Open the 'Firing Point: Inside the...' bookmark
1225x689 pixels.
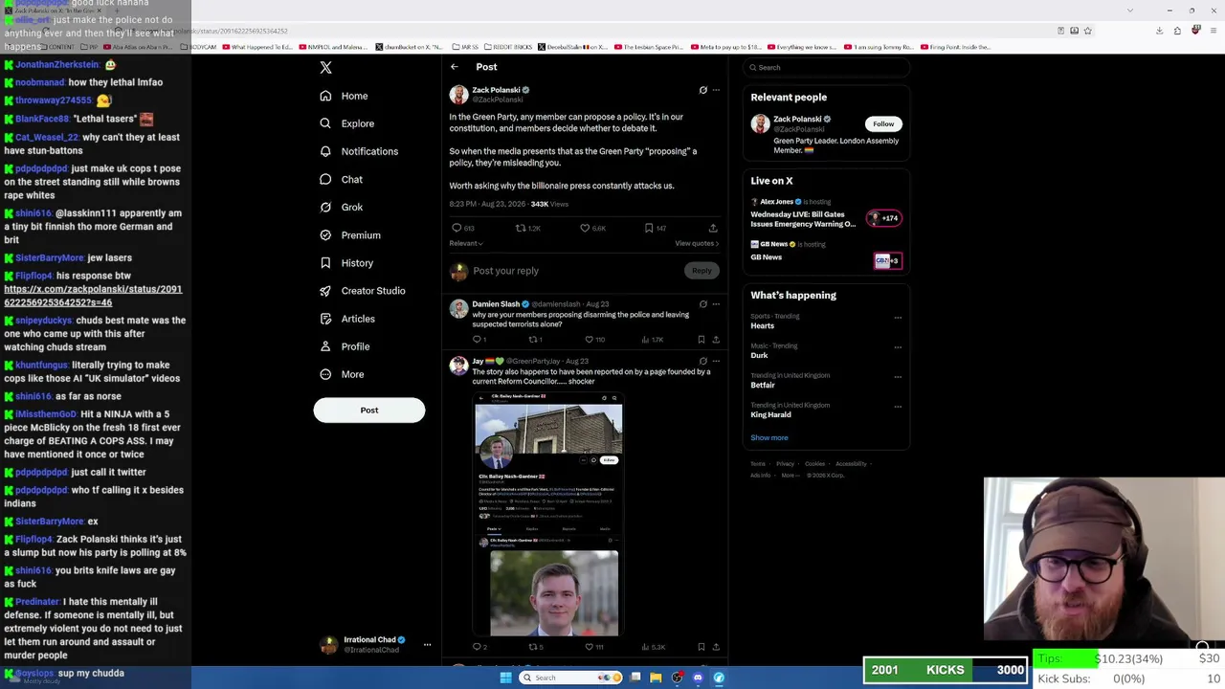(x=956, y=47)
